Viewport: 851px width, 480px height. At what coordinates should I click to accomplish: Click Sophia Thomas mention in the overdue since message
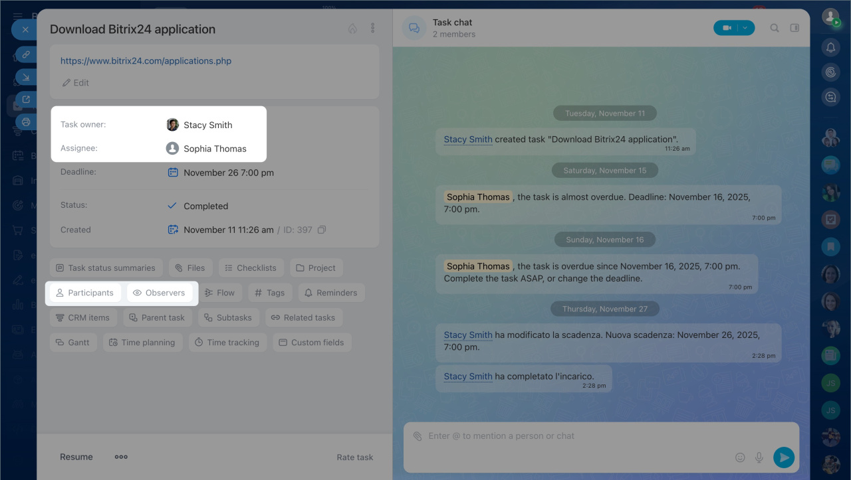(x=478, y=266)
